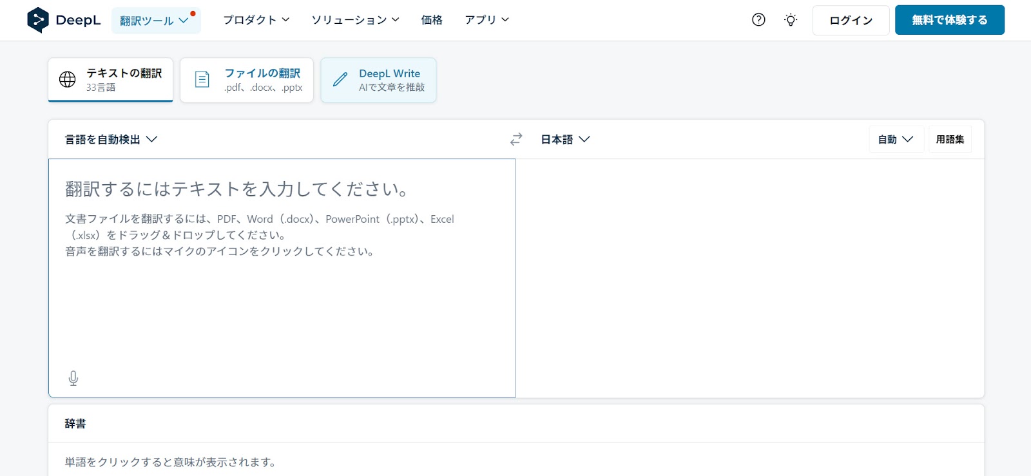Click the document icon on file translation tab
This screenshot has height=476, width=1031.
point(202,79)
